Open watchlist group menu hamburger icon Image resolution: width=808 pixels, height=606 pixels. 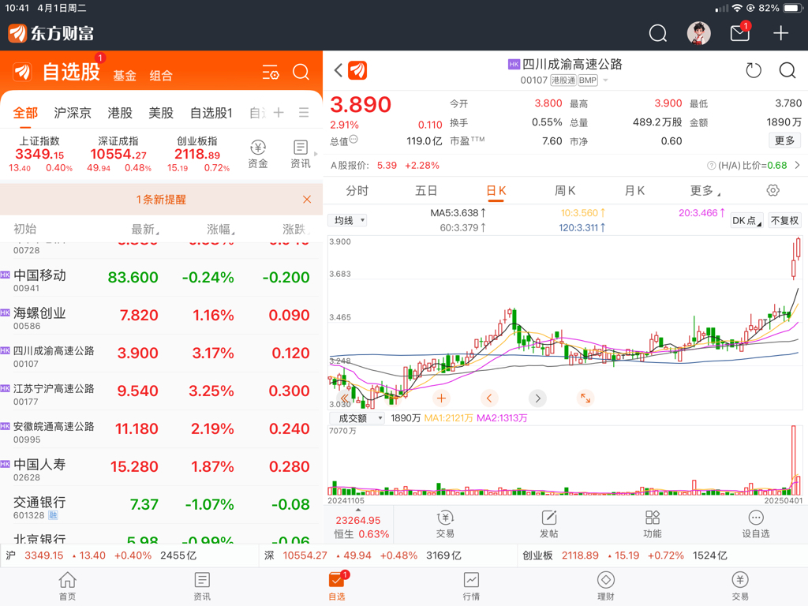[304, 112]
